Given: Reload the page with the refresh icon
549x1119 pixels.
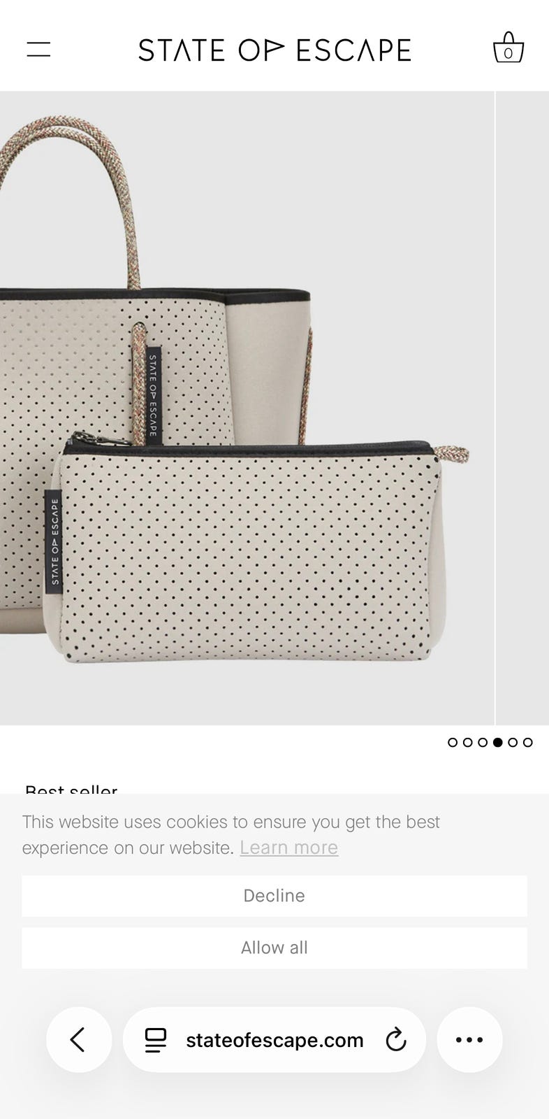Looking at the screenshot, I should click(x=396, y=1040).
